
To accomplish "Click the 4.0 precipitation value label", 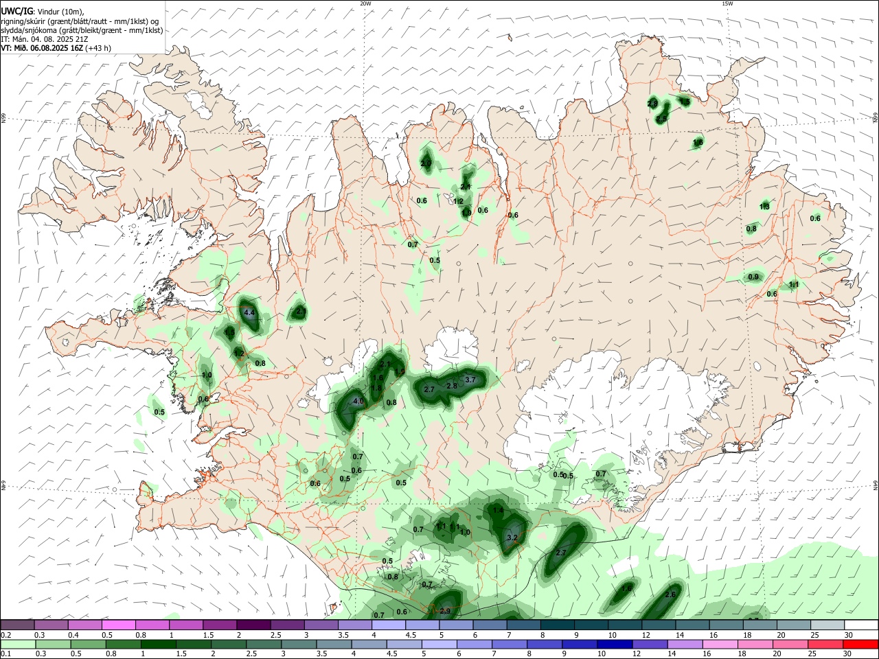I will click(x=358, y=402).
